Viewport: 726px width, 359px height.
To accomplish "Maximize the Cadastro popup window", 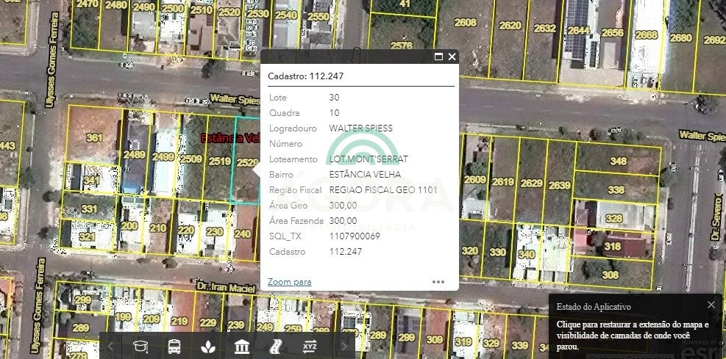I will (438, 57).
